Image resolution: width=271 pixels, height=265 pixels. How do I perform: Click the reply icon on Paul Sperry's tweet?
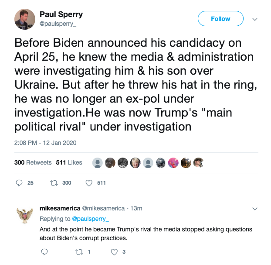click(19, 183)
